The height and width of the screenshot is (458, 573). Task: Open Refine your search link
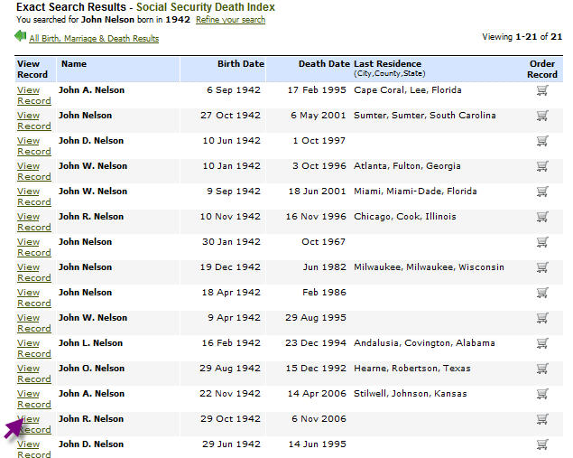point(231,20)
